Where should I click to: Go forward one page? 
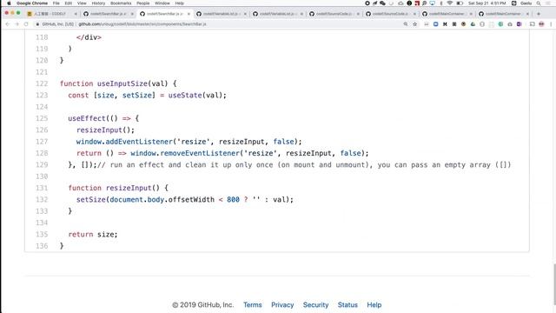[x=17, y=24]
